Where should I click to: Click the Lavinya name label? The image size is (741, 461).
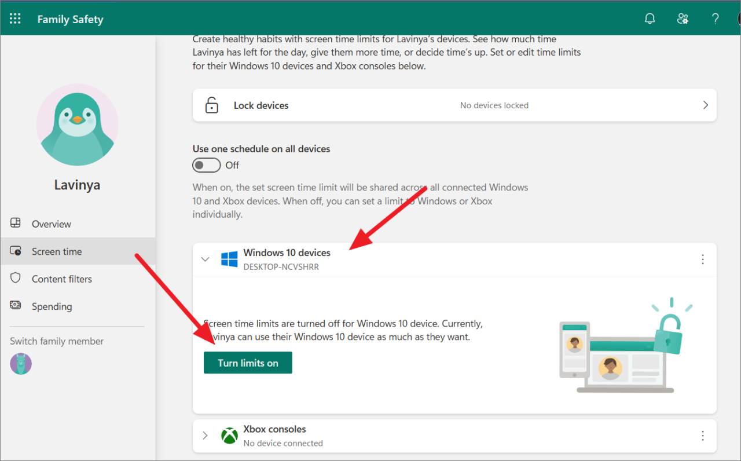(77, 185)
